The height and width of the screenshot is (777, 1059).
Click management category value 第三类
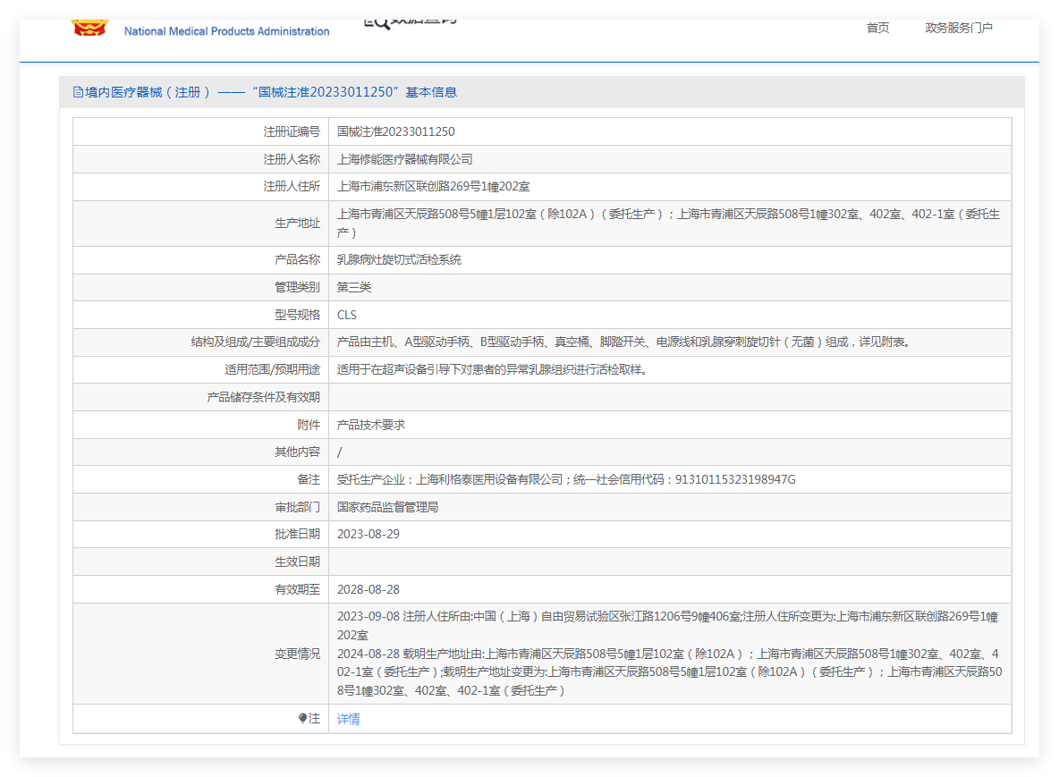tap(354, 287)
